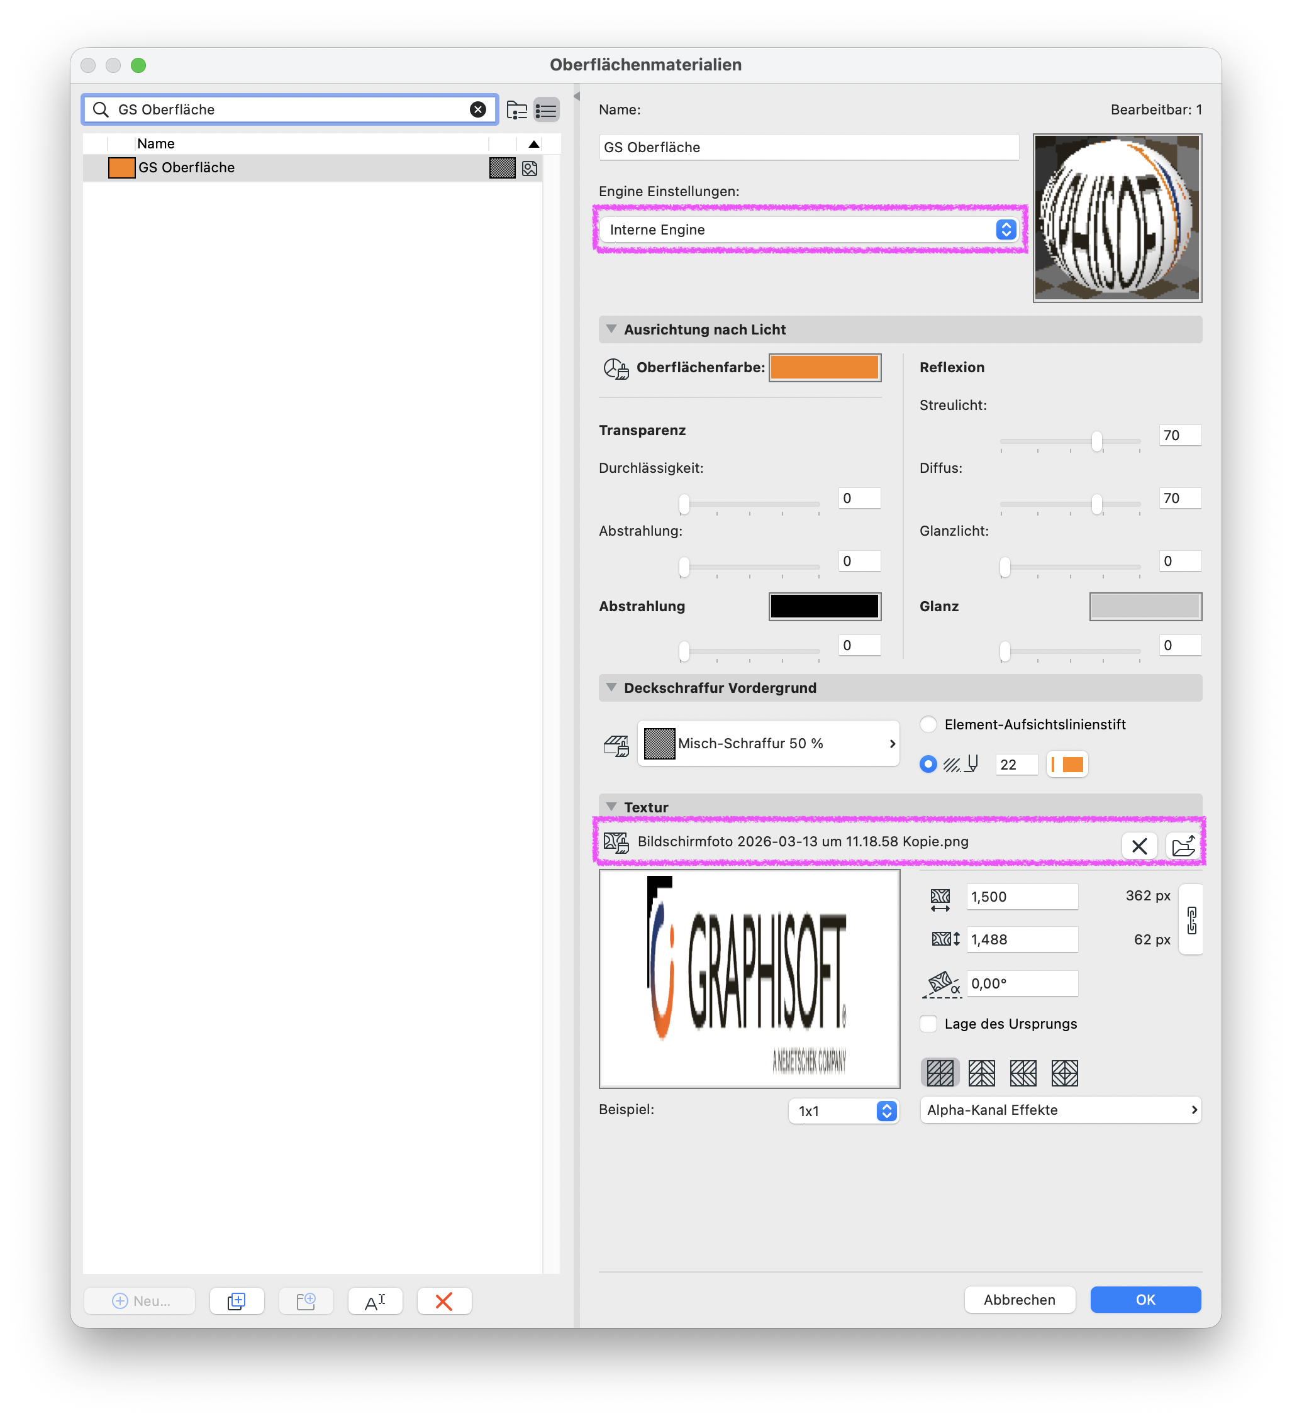Click the Graphisoft texture preview image
Viewport: 1292px width, 1421px height.
[x=749, y=978]
